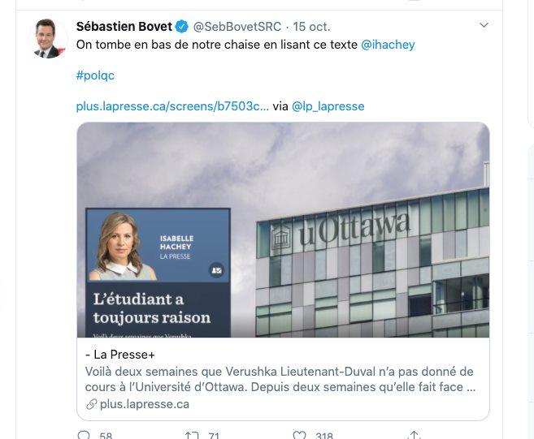The height and width of the screenshot is (439, 534).
Task: Open the @SebBovetSRC handle
Action: (x=237, y=27)
